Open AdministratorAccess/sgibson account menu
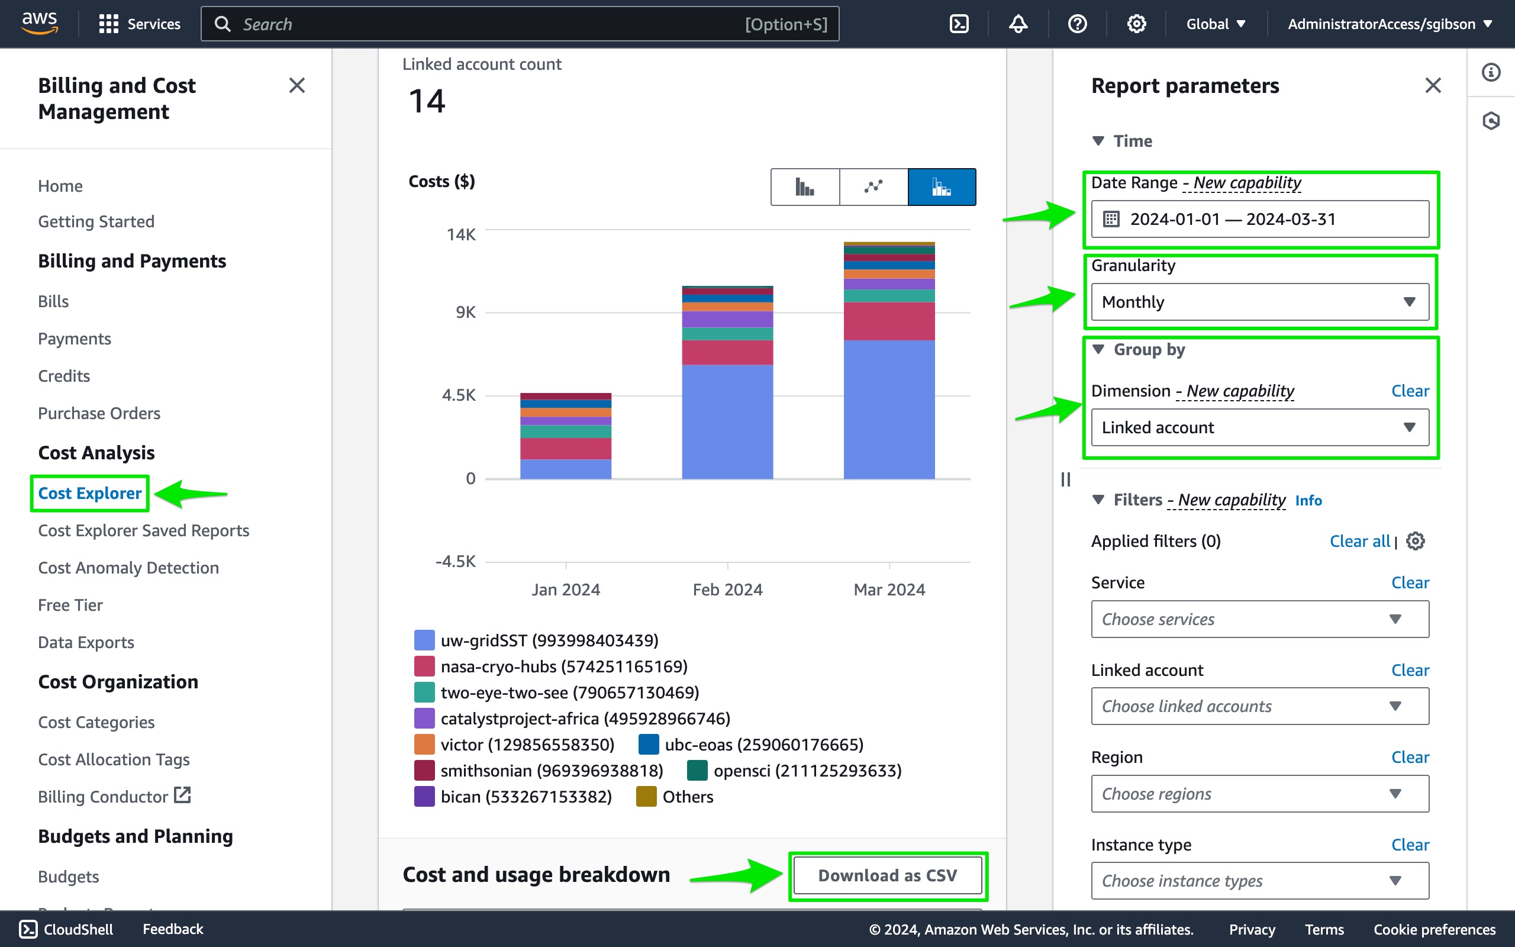The image size is (1515, 947). click(x=1390, y=24)
